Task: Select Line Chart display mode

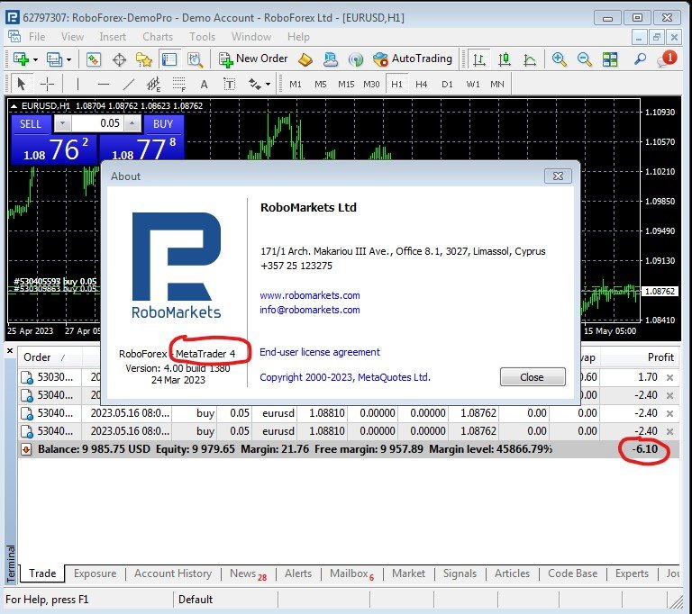Action: coord(530,59)
